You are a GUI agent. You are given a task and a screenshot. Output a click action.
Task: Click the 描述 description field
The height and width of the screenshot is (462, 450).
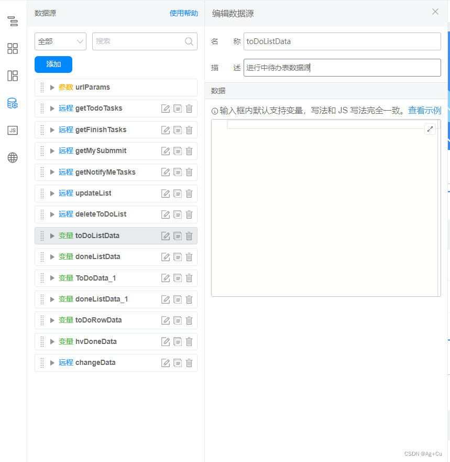pyautogui.click(x=342, y=68)
